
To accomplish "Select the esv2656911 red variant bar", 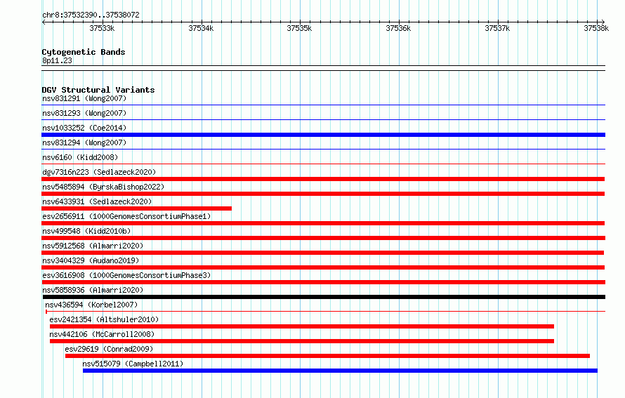I will [323, 223].
